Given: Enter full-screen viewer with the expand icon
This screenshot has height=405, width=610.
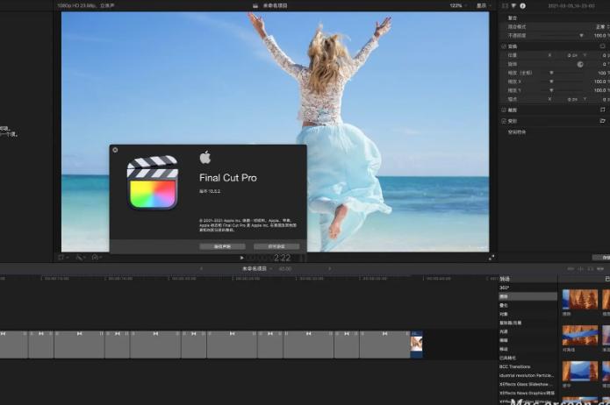Looking at the screenshot, I should (x=490, y=258).
